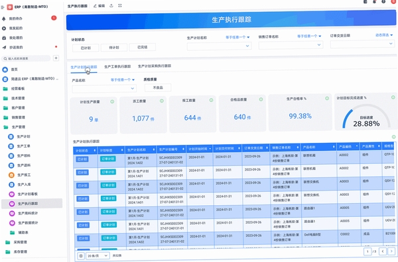Screen dimensions: 398x262
Task: Open 简道云 ERP introduction page icon
Action: [5, 79]
